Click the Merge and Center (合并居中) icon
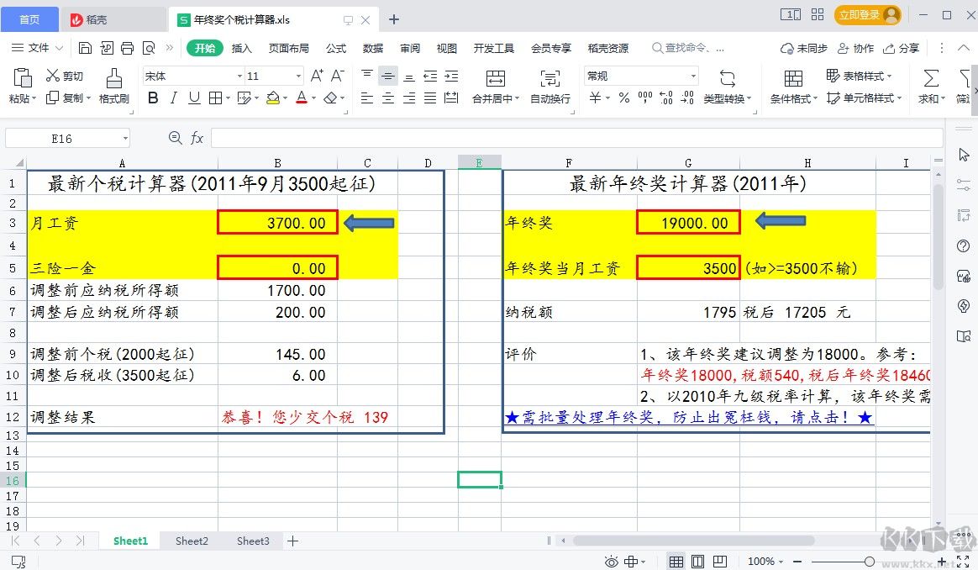 tap(496, 79)
